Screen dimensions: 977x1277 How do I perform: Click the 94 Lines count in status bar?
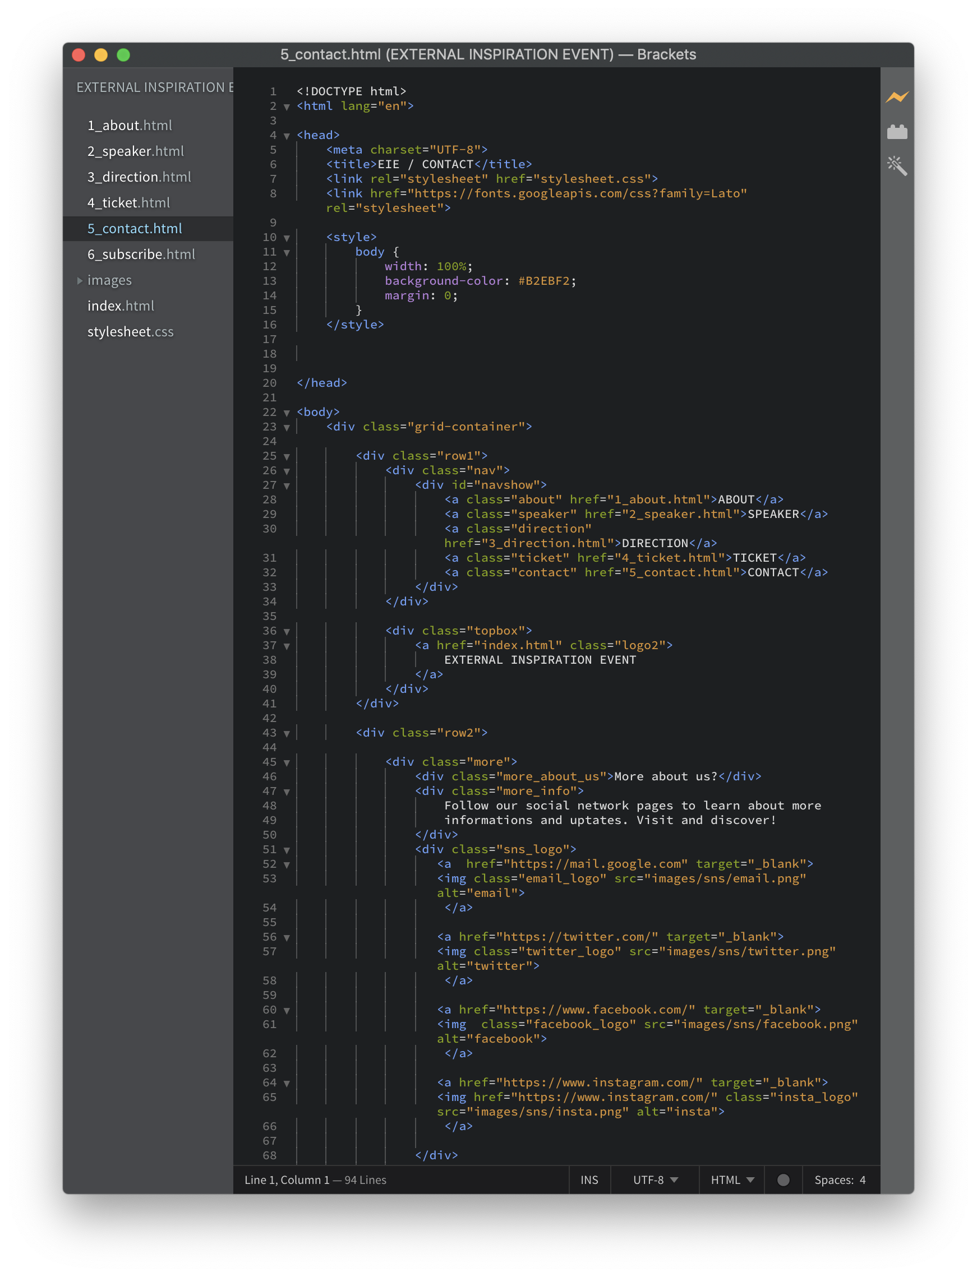[x=365, y=1179]
